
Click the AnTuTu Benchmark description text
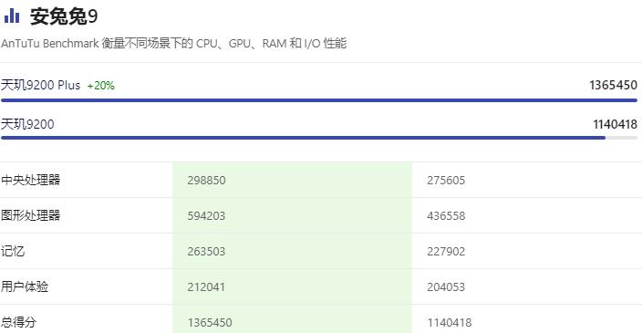pyautogui.click(x=174, y=43)
